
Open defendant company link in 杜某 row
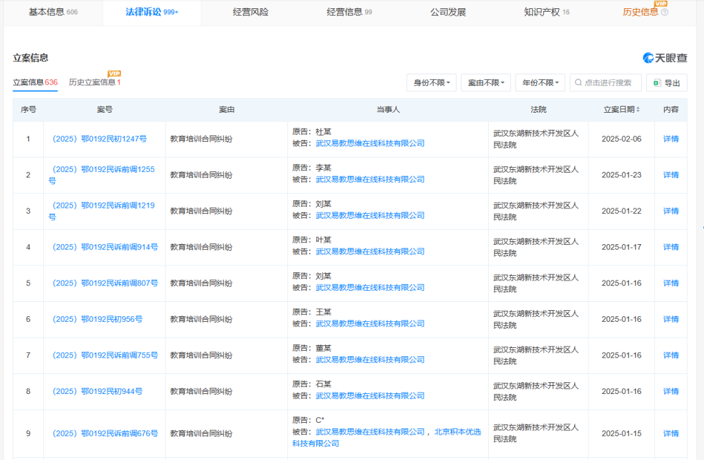(370, 143)
